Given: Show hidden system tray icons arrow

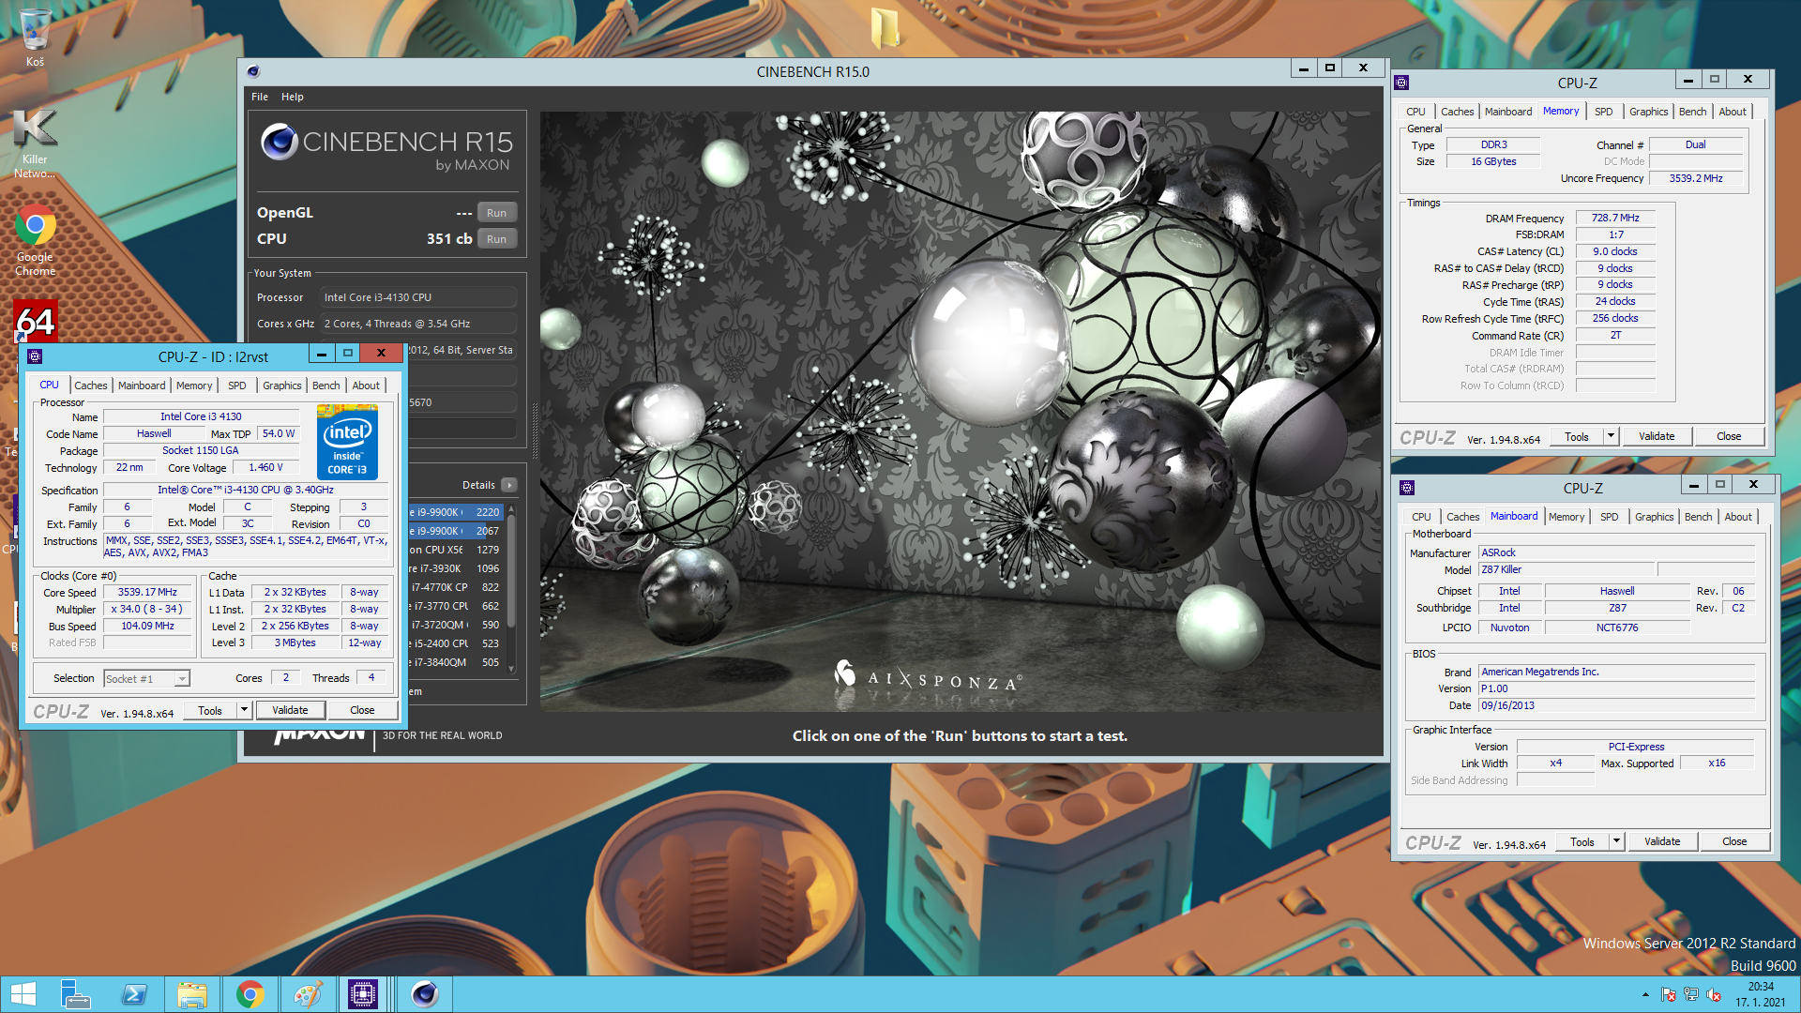Looking at the screenshot, I should [1645, 994].
